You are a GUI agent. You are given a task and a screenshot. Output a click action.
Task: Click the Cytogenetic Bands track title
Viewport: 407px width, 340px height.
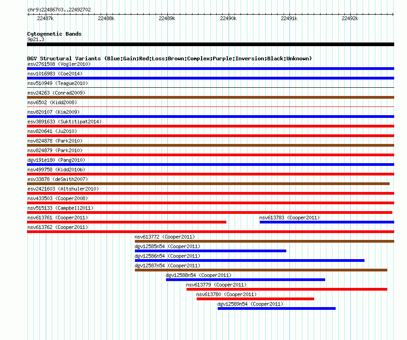(x=54, y=34)
